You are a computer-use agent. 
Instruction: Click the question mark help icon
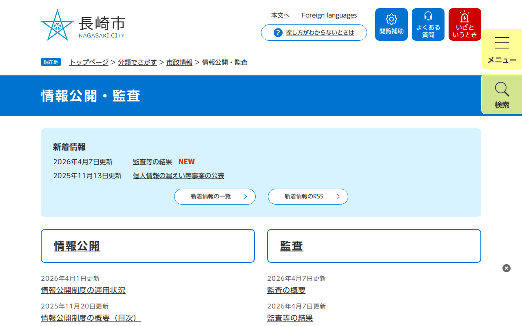coord(278,33)
